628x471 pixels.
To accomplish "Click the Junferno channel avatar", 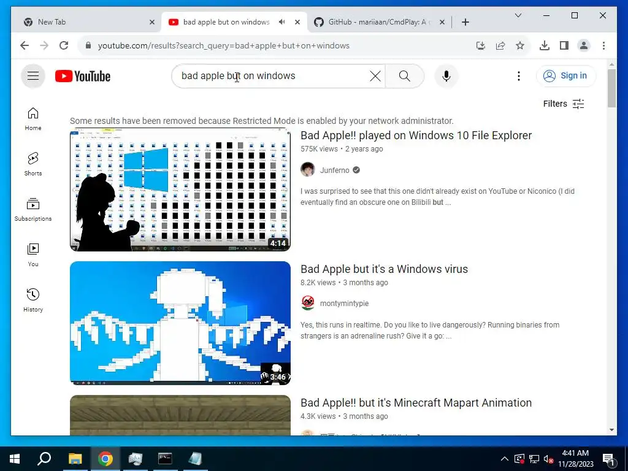I will (308, 170).
